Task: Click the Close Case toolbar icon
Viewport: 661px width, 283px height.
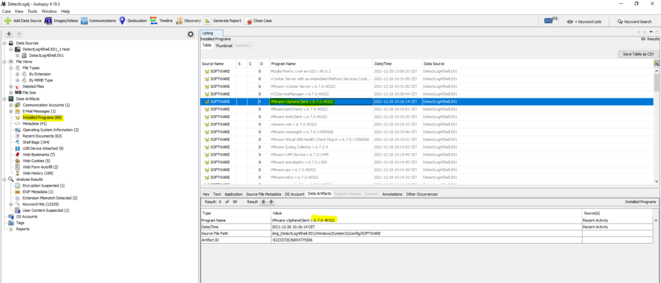Action: coord(249,21)
